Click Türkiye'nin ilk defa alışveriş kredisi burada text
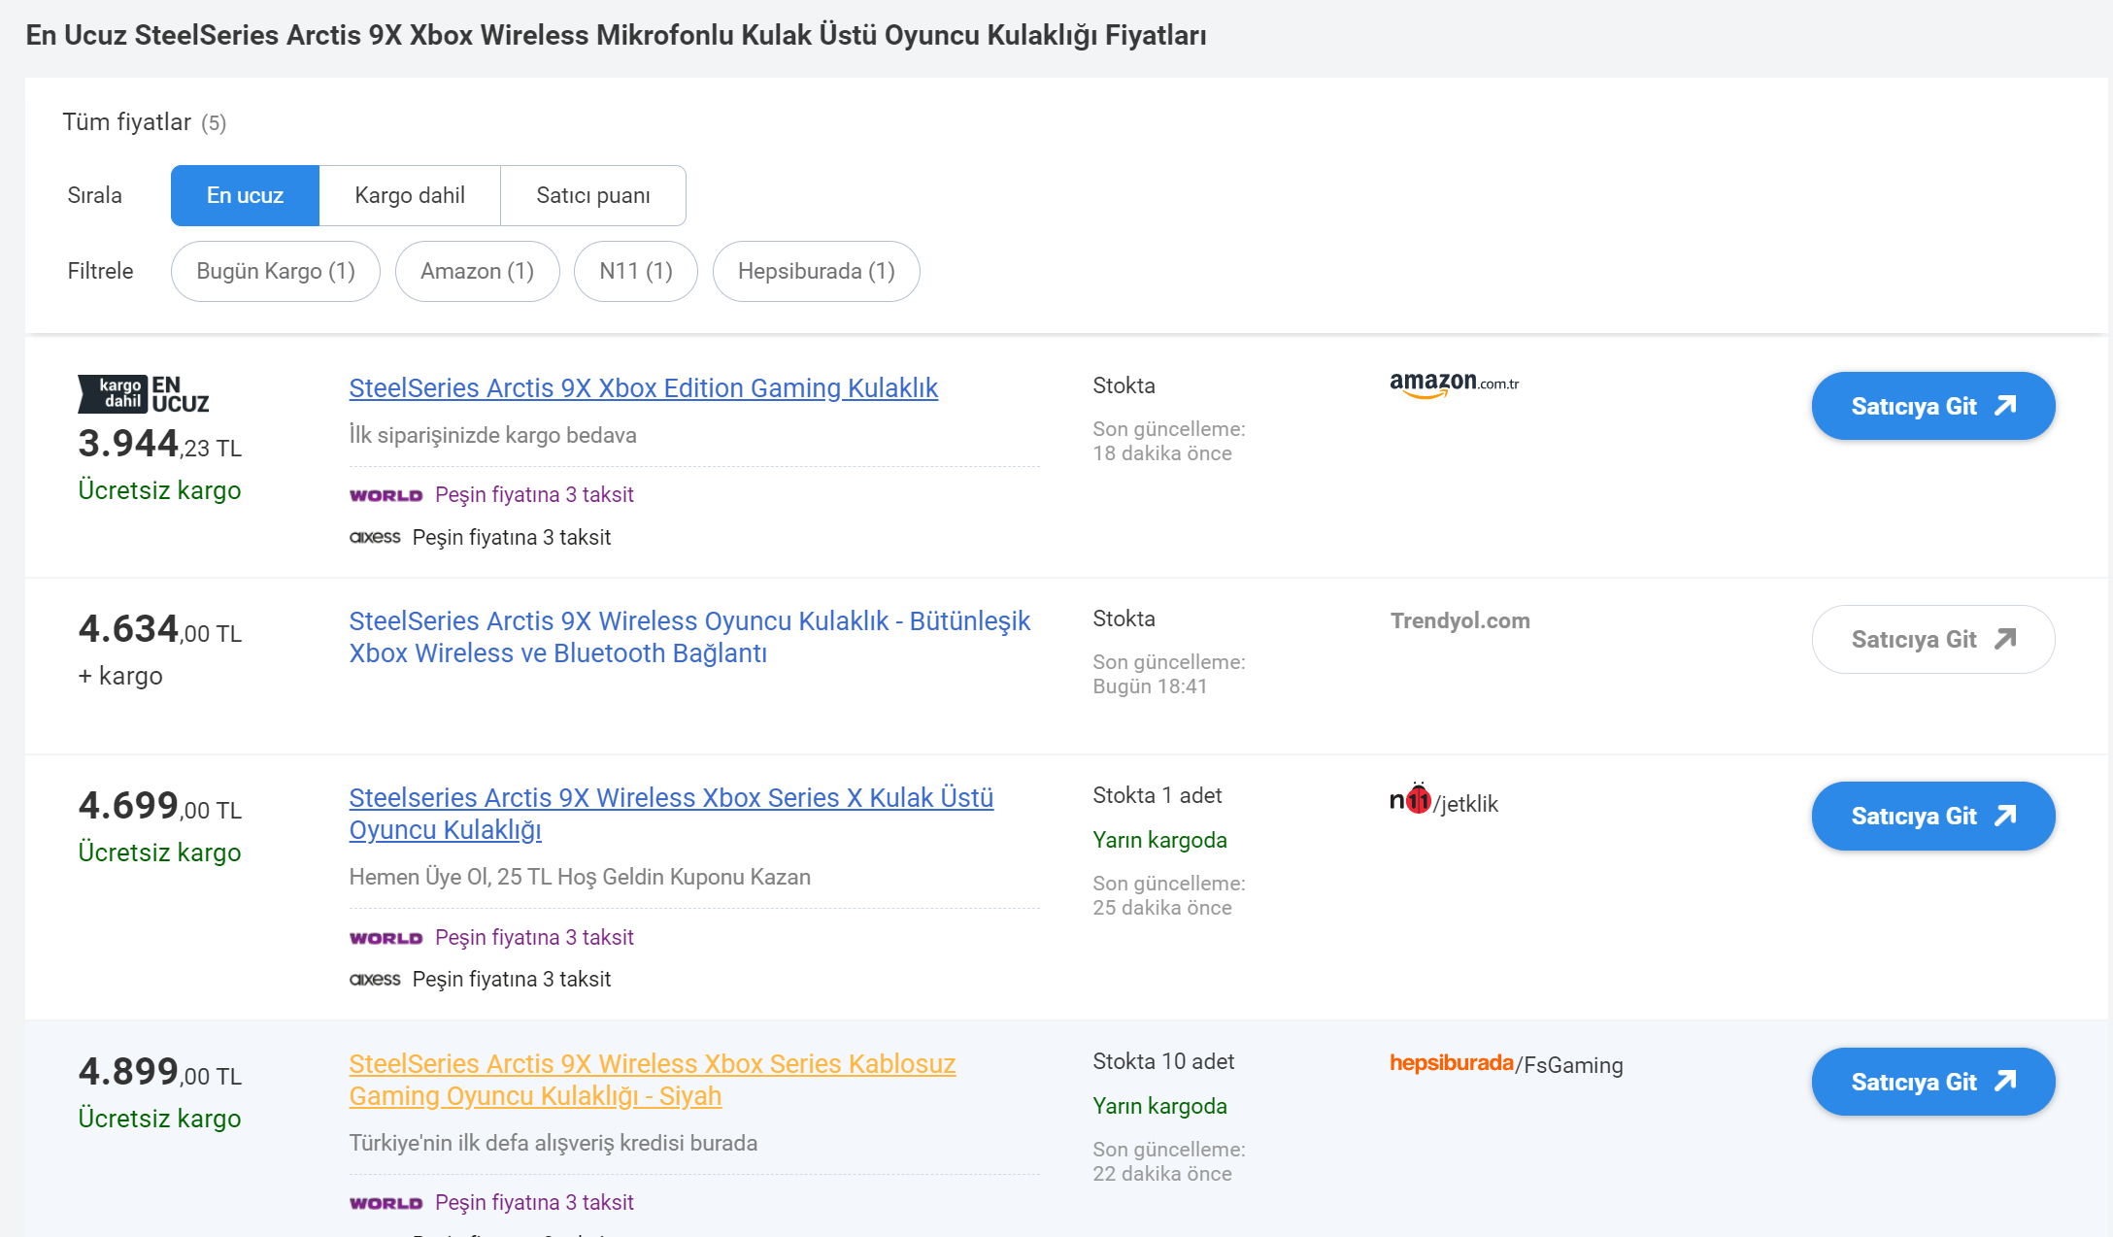Screen dimensions: 2113x1237 [x=553, y=1143]
